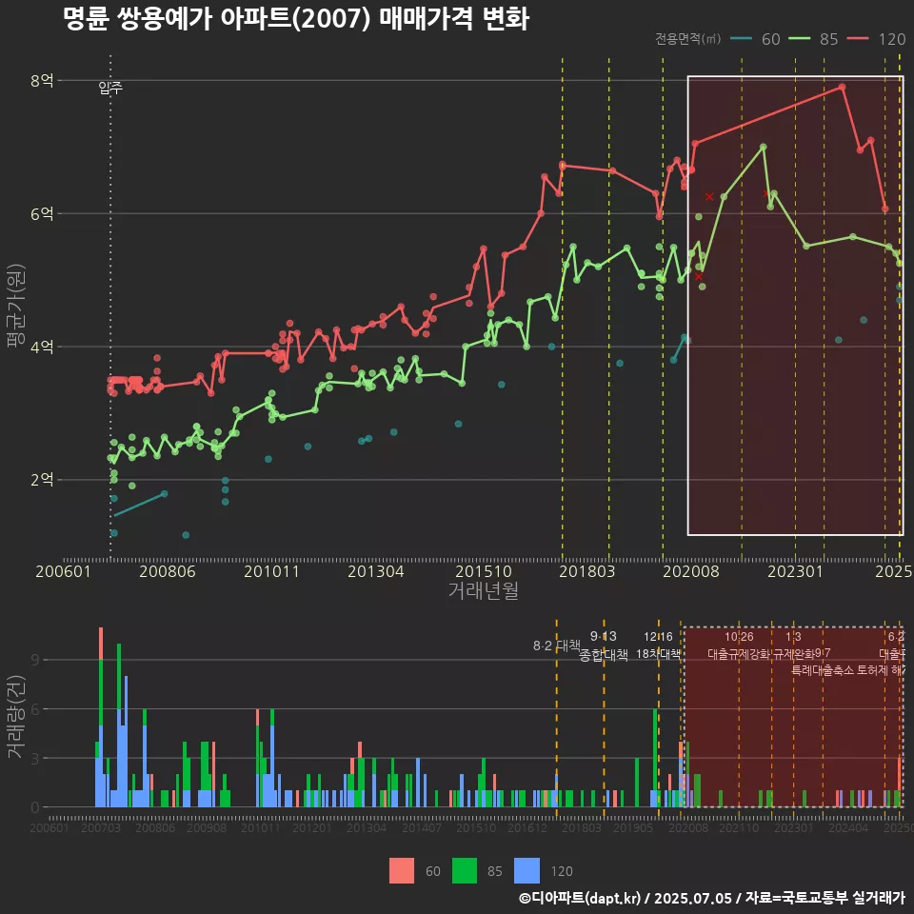The height and width of the screenshot is (914, 914).
Task: Click the 12·16 18차대책 policy label
Action: click(658, 646)
